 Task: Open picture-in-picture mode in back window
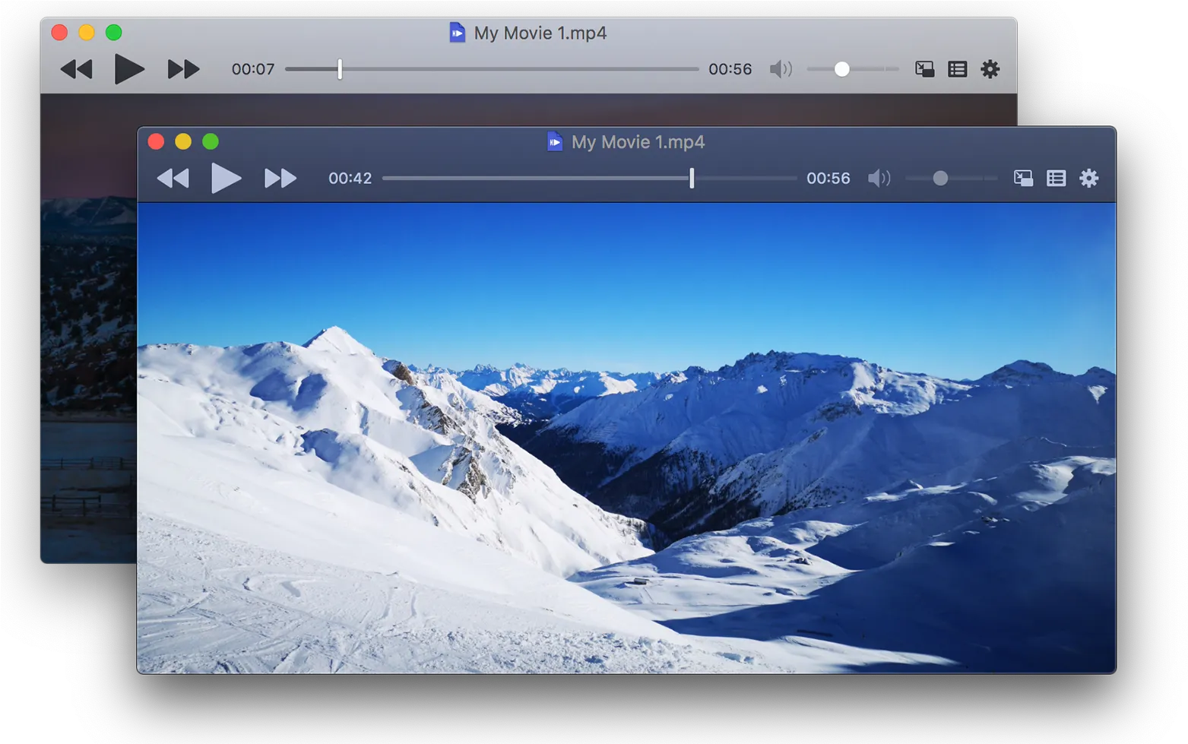pos(924,69)
